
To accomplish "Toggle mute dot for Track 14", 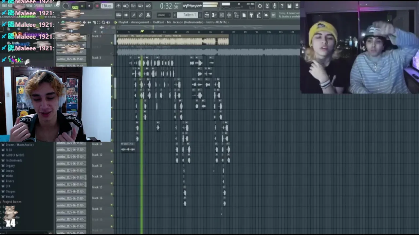I will pos(112,183).
